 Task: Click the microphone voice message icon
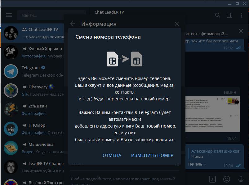click(x=241, y=179)
